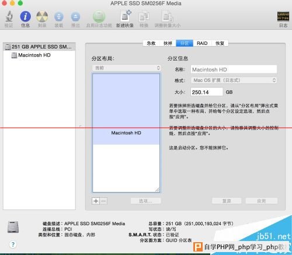Switch to the Erase (抹掉) tab
Viewport: 292px width, 255px height.
pyautogui.click(x=168, y=43)
